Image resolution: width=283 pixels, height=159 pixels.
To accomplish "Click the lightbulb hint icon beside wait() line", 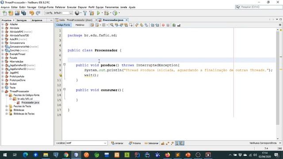I will pyautogui.click(x=61, y=75).
